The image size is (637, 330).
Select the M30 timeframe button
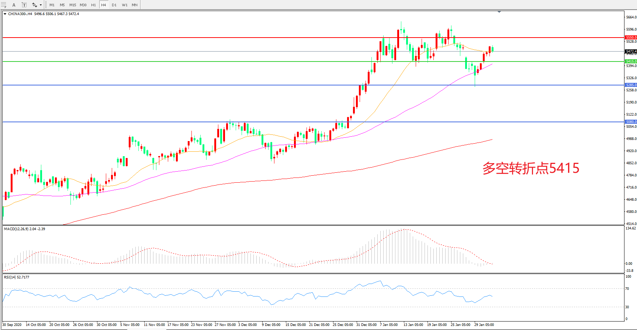pos(83,5)
